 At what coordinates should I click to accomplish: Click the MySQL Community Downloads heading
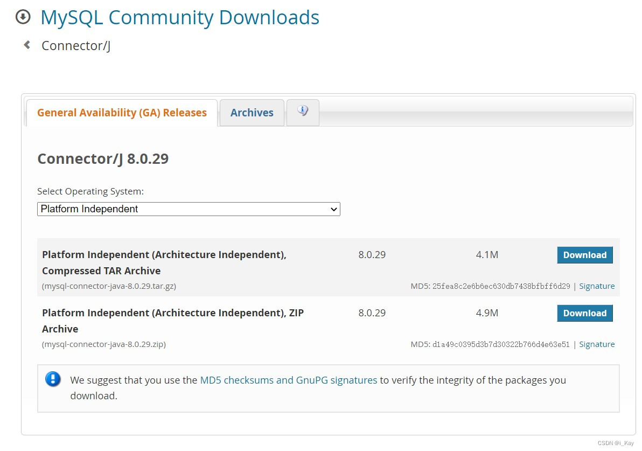180,18
